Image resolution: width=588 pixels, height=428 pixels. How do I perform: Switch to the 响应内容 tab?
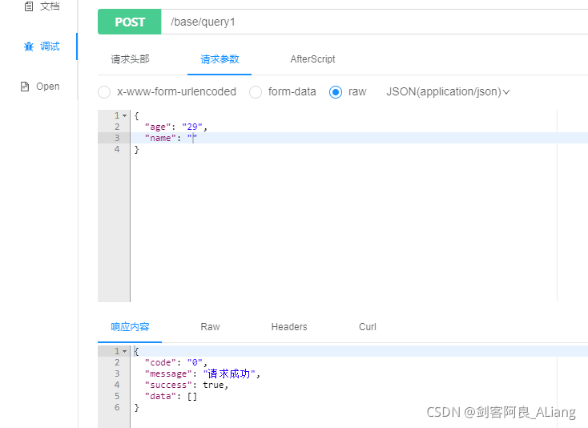(x=130, y=327)
